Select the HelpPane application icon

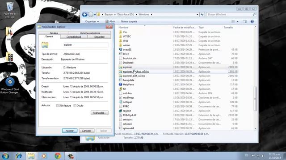pos(120,84)
